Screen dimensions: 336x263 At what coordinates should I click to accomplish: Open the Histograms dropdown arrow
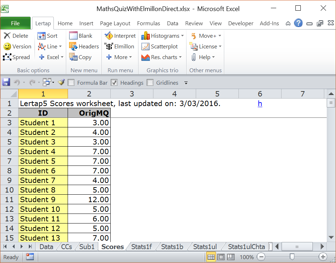click(182, 36)
